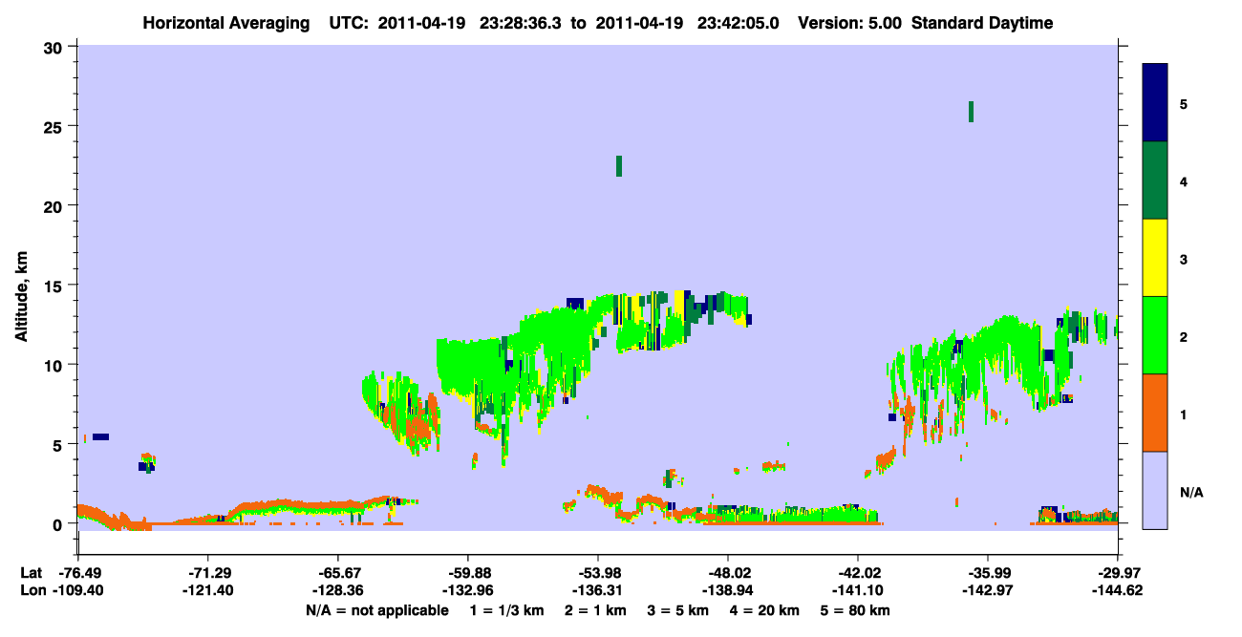The width and height of the screenshot is (1242, 637).
Task: Click the 'Standard Daytime' text in title
Action: pos(982,24)
